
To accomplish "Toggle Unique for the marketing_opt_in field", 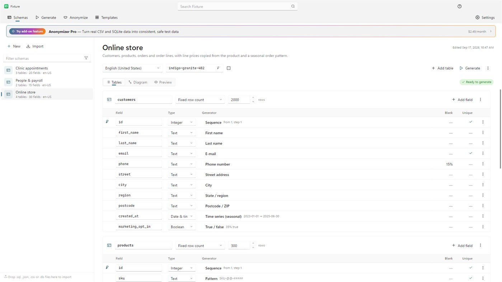I will [x=471, y=227].
